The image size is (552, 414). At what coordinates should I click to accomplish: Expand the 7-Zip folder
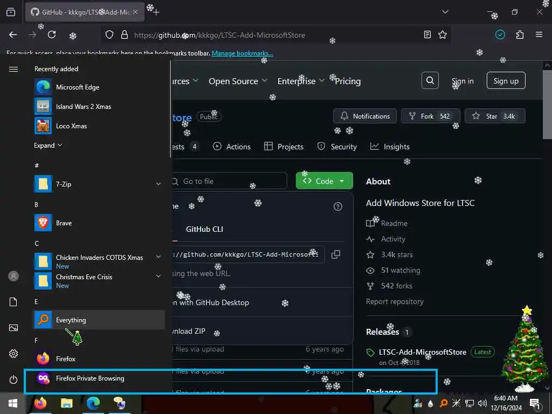pos(99,184)
